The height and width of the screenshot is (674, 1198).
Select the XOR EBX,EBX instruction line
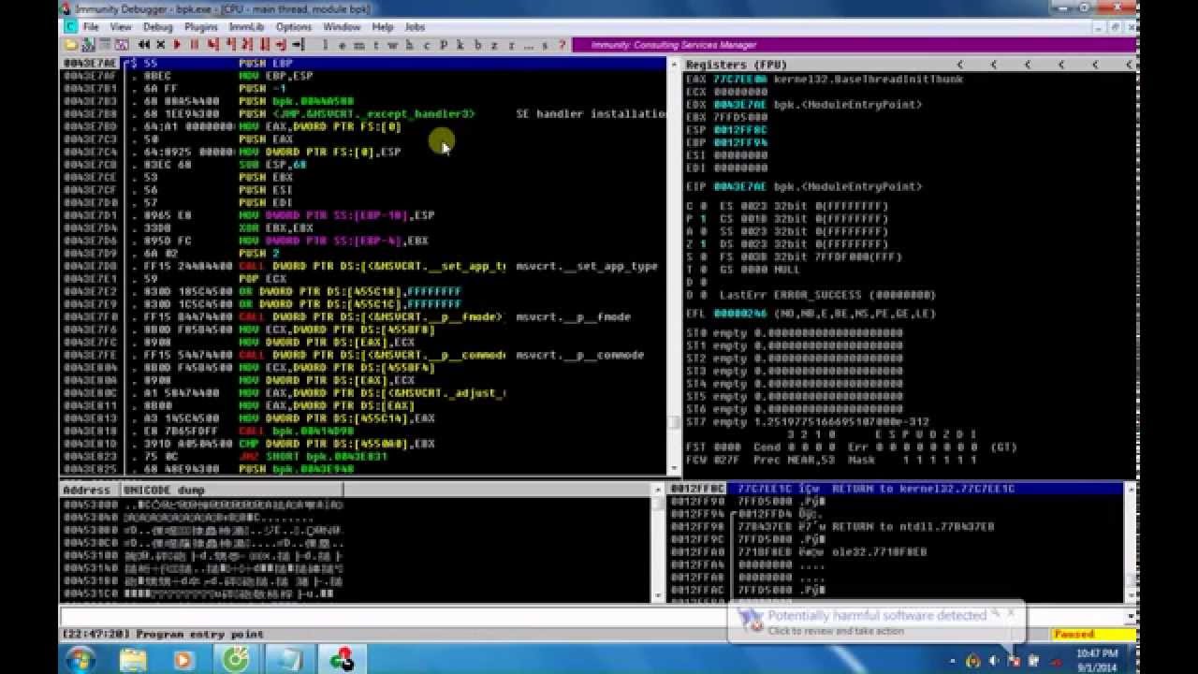pos(363,228)
